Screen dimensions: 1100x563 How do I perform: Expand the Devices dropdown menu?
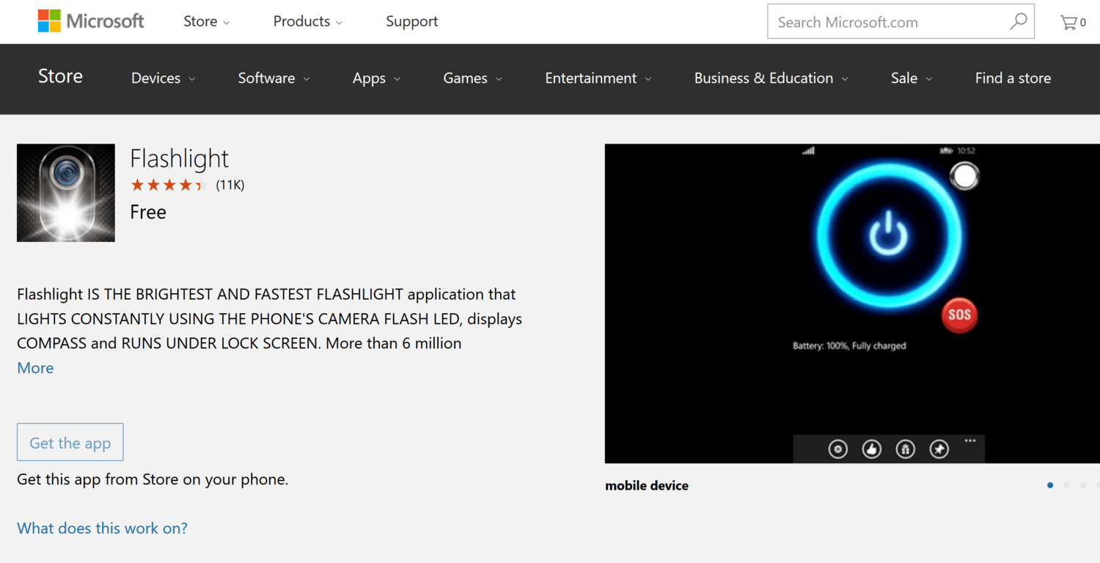pyautogui.click(x=163, y=78)
